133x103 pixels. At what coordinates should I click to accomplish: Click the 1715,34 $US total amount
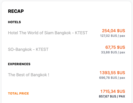point(113,91)
